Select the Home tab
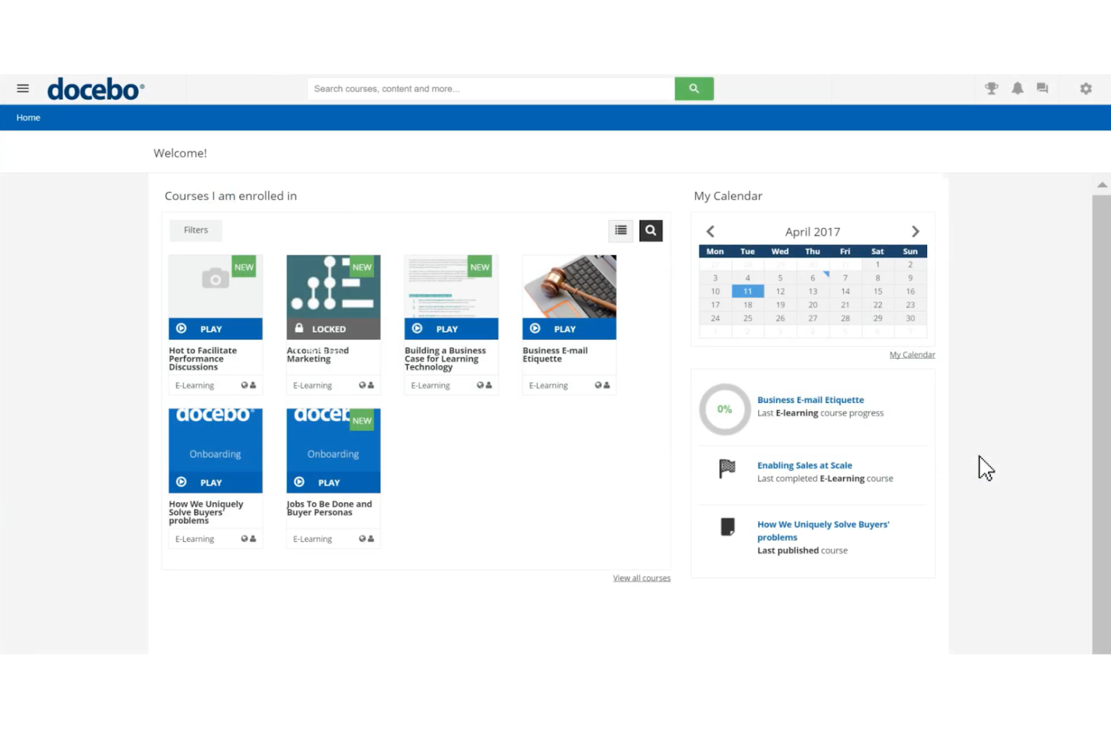Image resolution: width=1111 pixels, height=741 pixels. (28, 117)
